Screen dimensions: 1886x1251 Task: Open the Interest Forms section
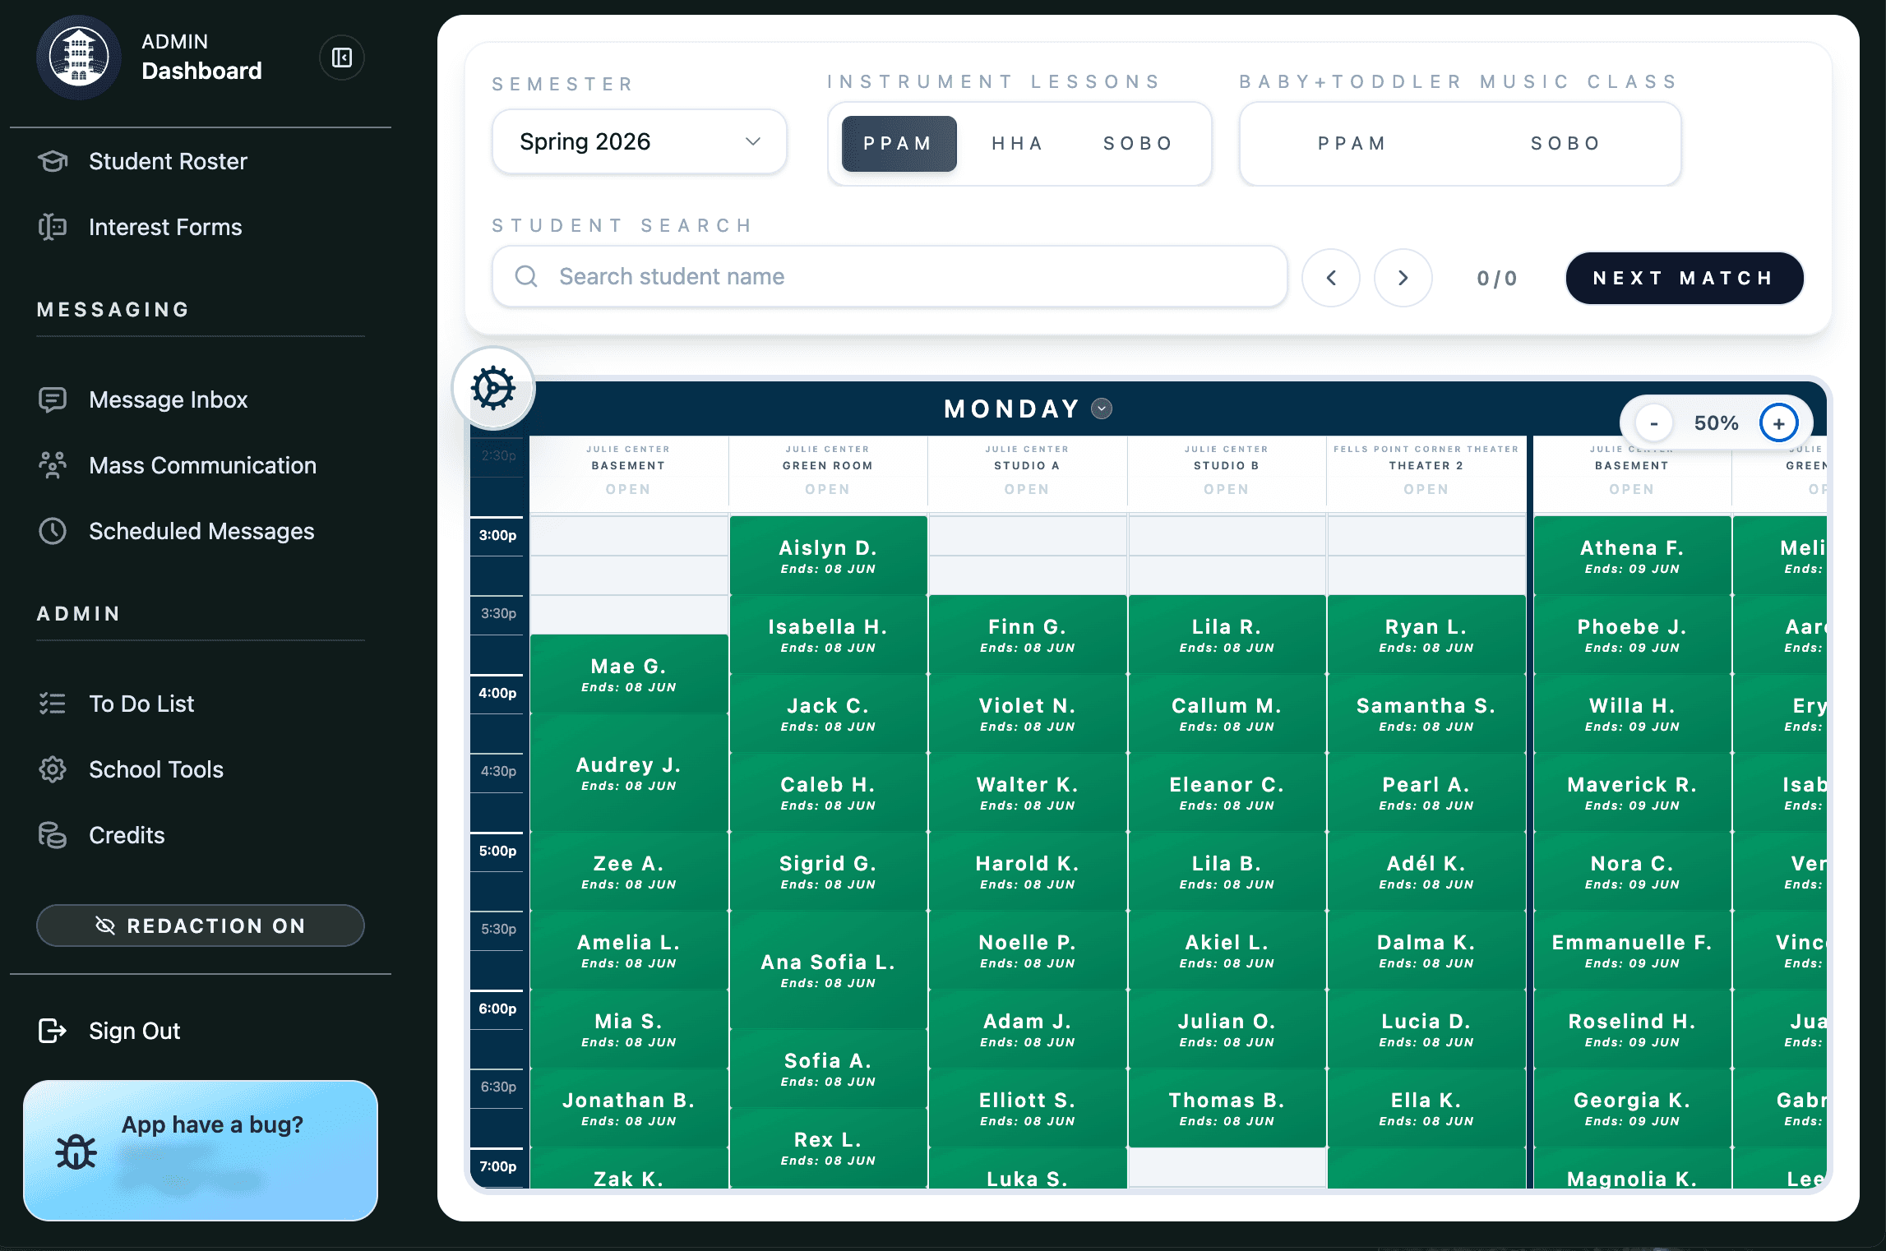click(x=164, y=227)
